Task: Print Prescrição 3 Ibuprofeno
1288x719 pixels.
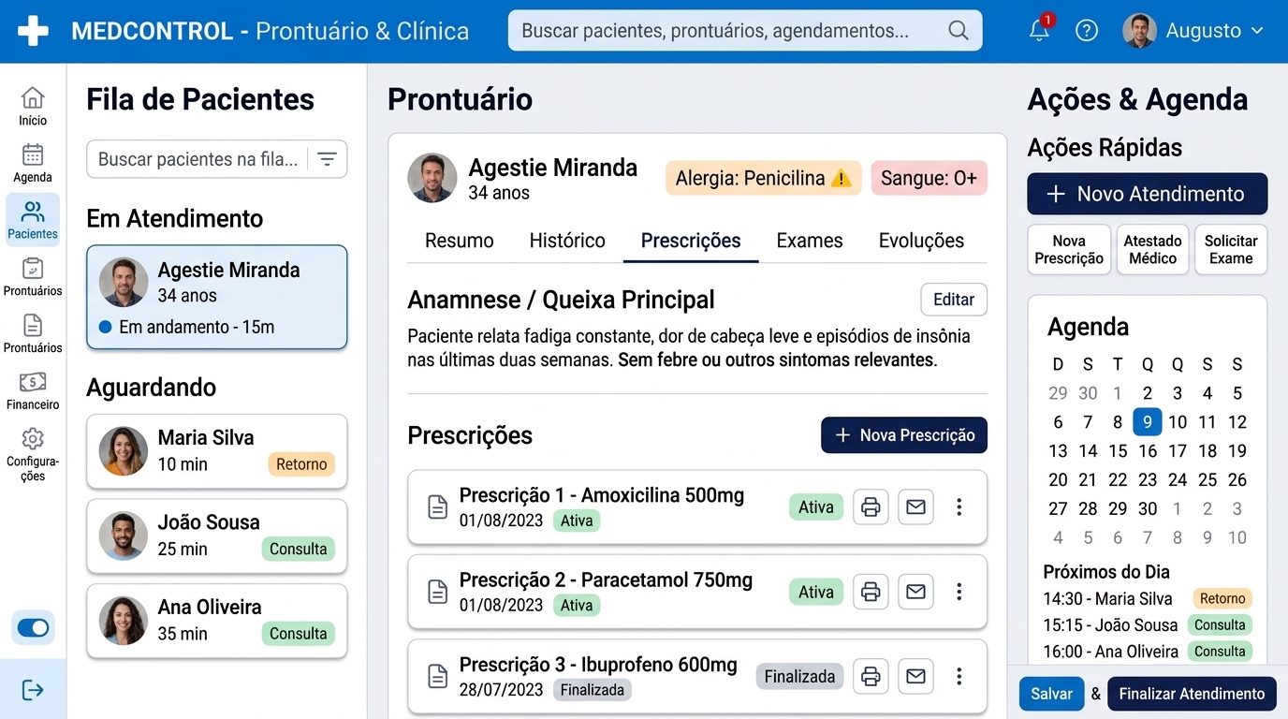Action: 871,676
